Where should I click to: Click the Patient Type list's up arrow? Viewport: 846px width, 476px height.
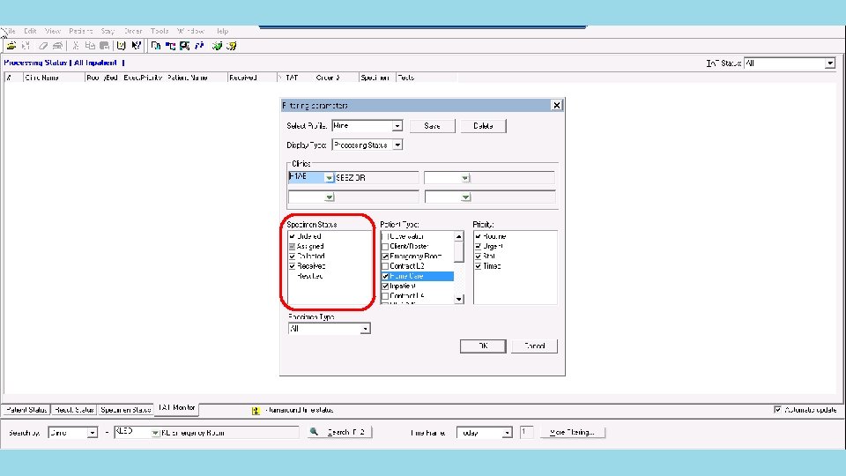(x=458, y=236)
